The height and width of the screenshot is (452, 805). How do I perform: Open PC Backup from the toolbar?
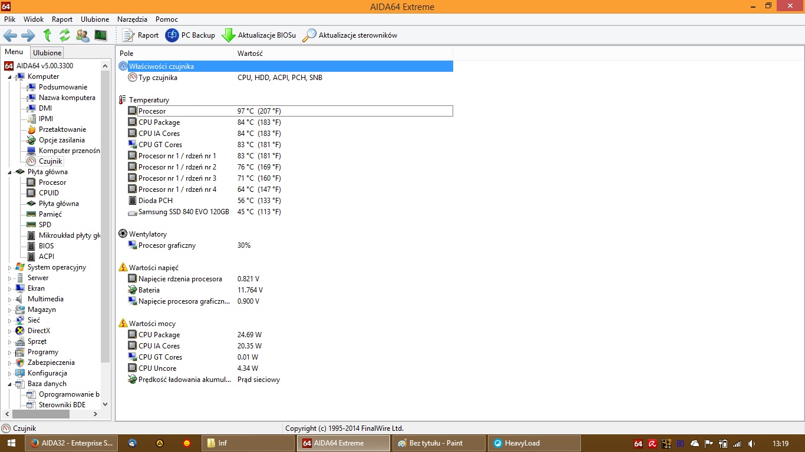click(x=190, y=35)
